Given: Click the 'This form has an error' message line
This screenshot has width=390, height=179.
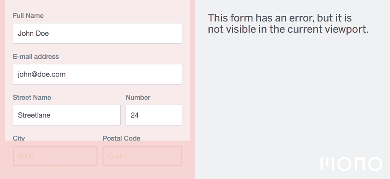Looking at the screenshot, I should pyautogui.click(x=279, y=18).
